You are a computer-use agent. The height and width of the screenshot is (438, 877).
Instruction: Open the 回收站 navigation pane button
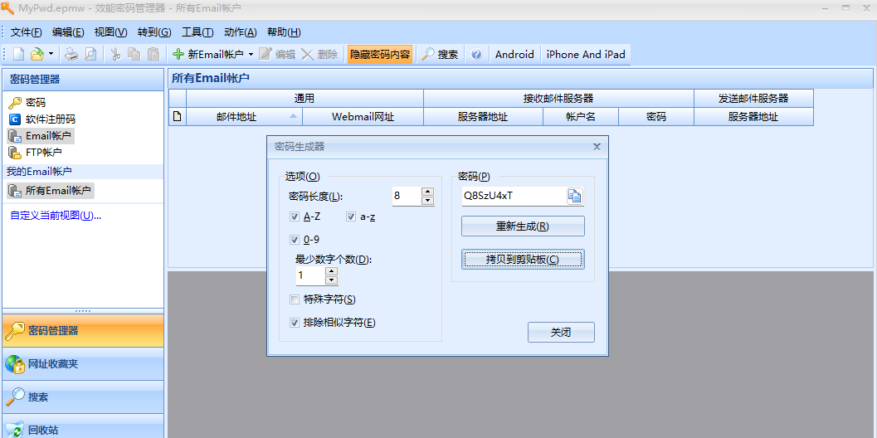point(83,427)
